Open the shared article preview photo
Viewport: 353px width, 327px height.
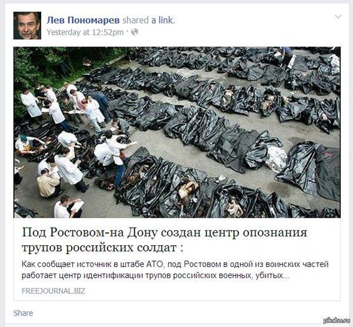tap(177, 132)
